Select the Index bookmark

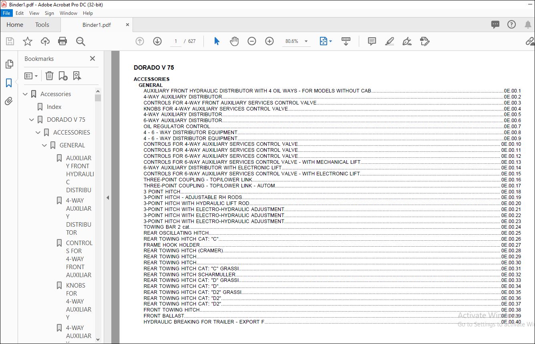coord(54,107)
